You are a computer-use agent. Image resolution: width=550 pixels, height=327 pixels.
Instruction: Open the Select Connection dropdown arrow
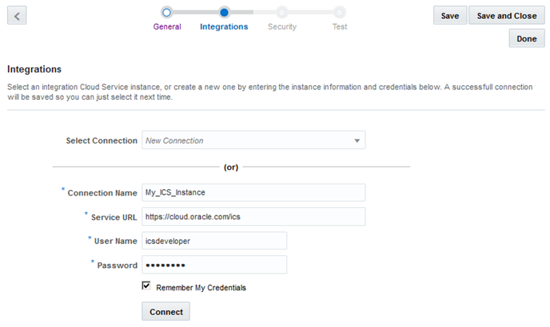coord(357,140)
